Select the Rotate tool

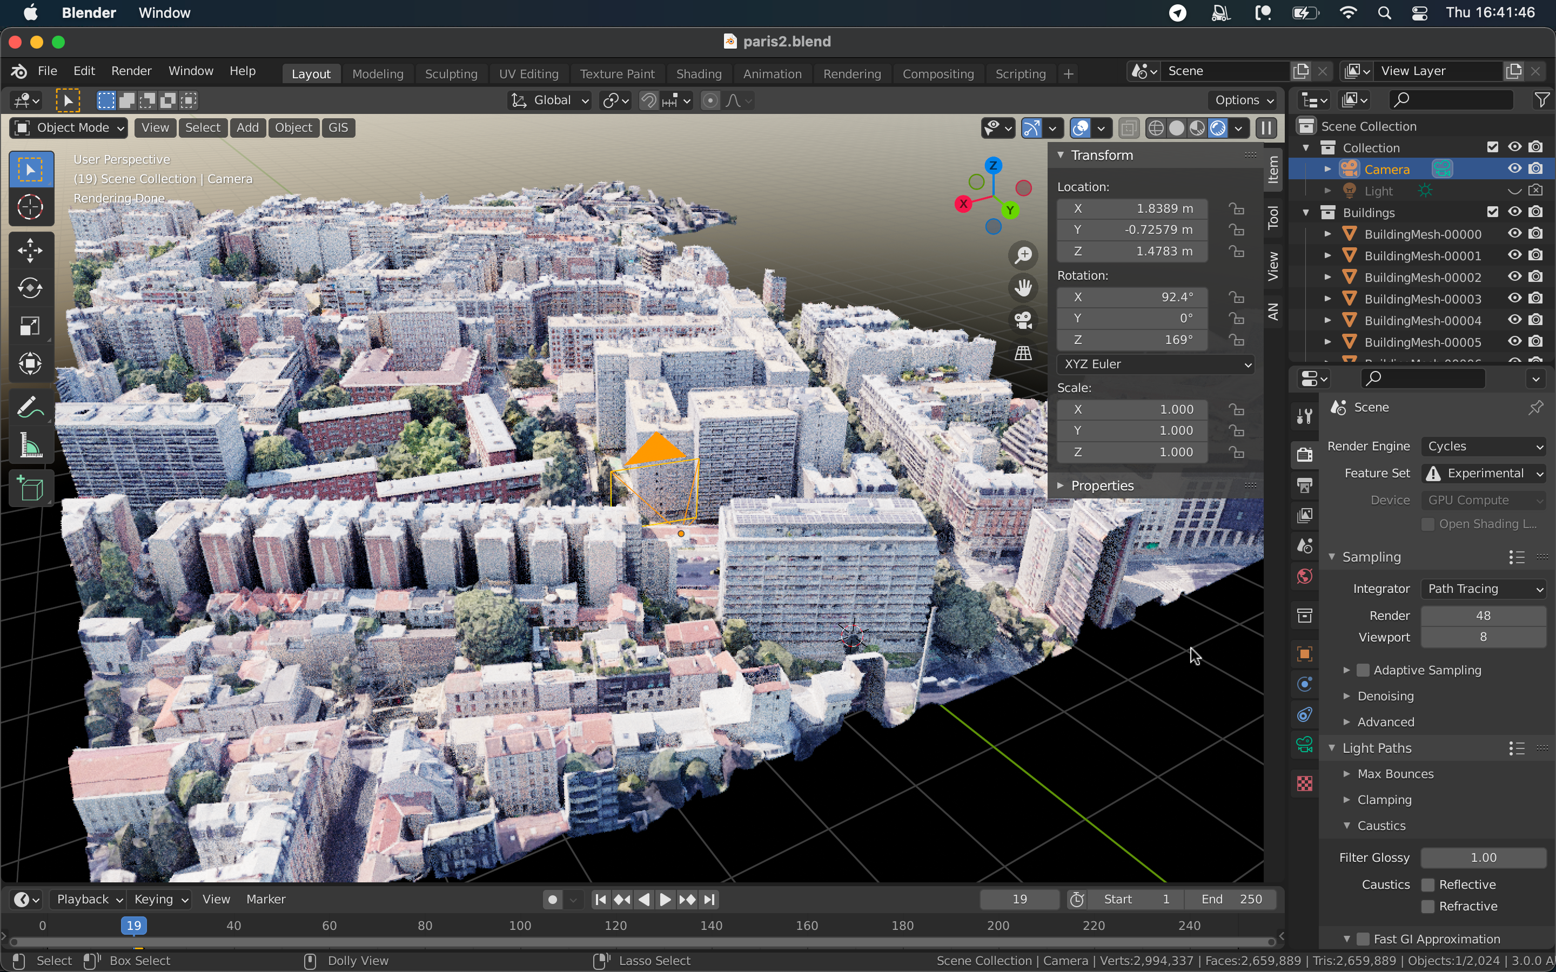[x=30, y=288]
